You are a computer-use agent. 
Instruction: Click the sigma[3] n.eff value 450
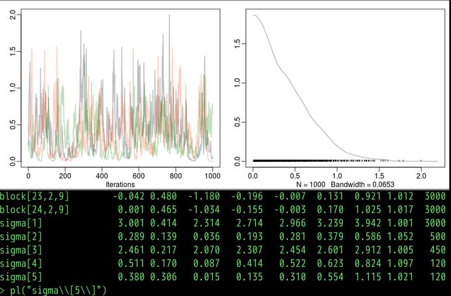coord(438,250)
